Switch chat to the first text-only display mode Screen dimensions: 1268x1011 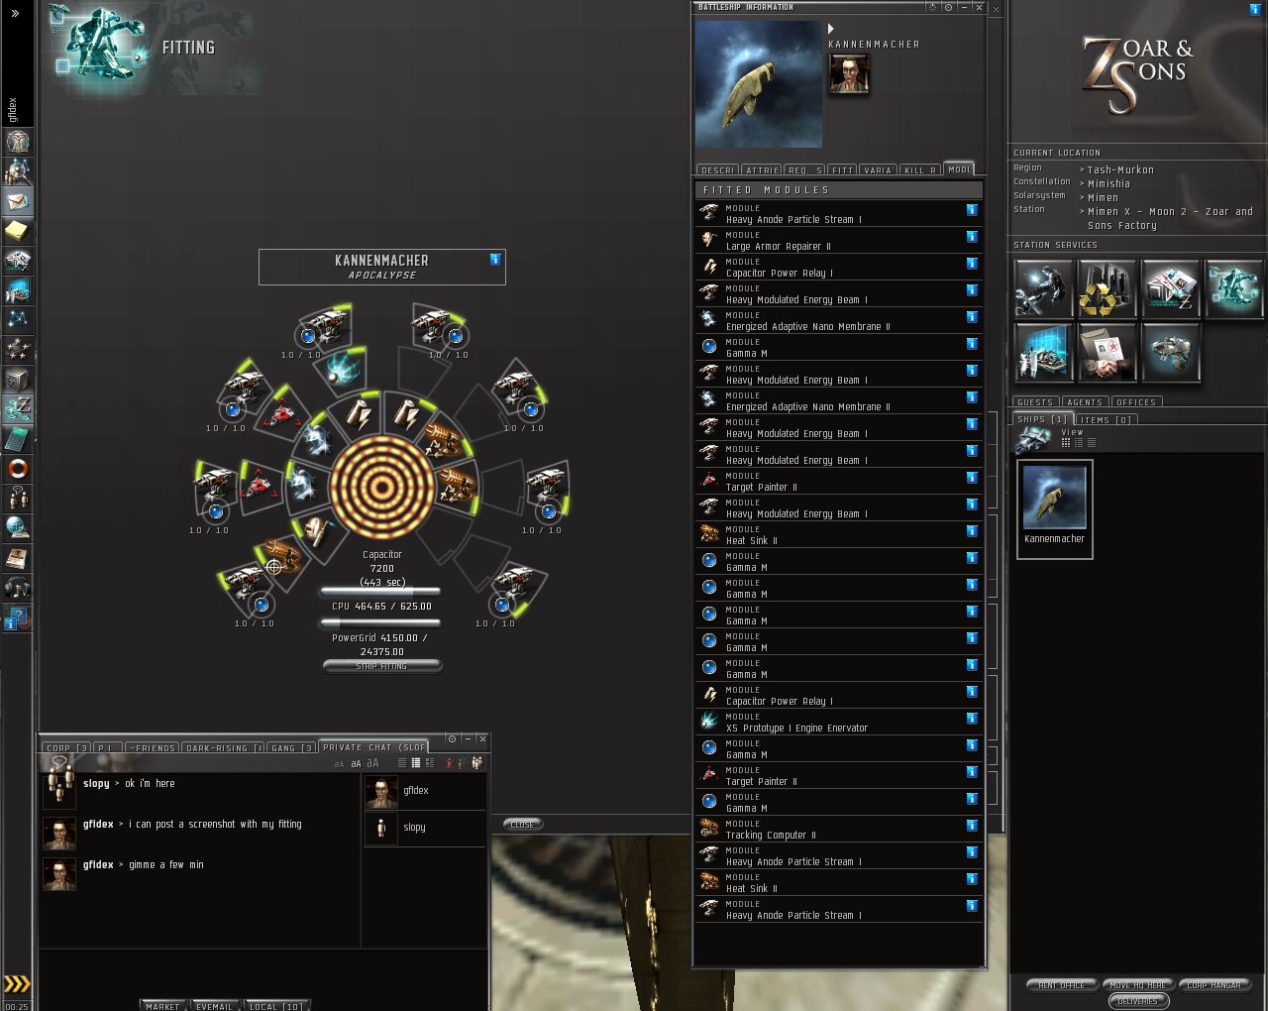402,763
